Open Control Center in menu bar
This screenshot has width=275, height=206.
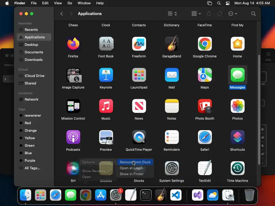point(228,3)
